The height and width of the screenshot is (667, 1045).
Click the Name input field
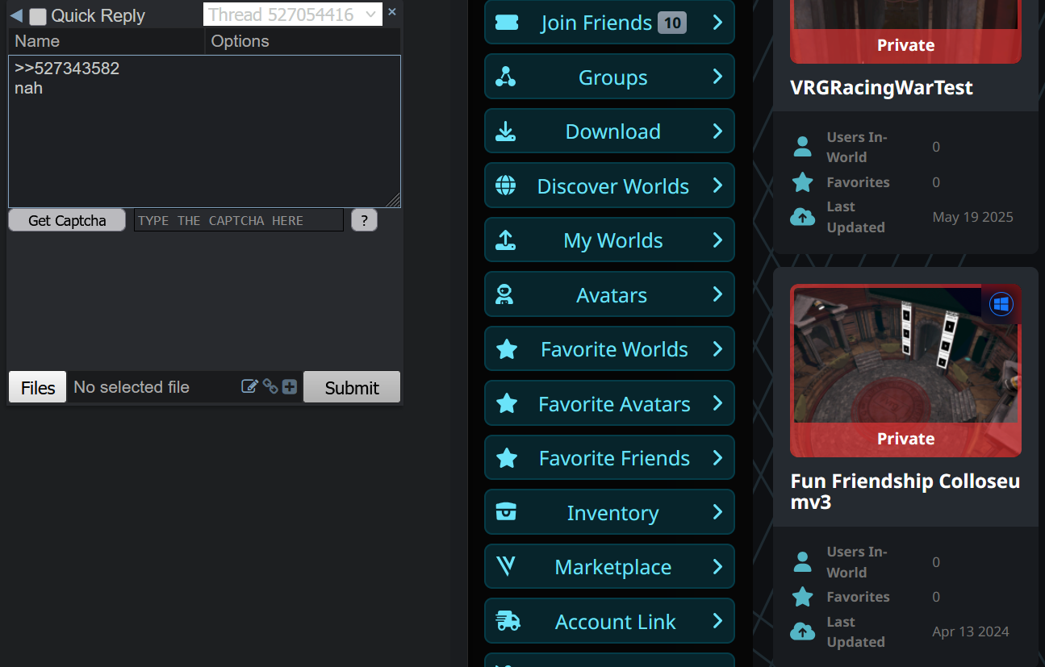[107, 41]
